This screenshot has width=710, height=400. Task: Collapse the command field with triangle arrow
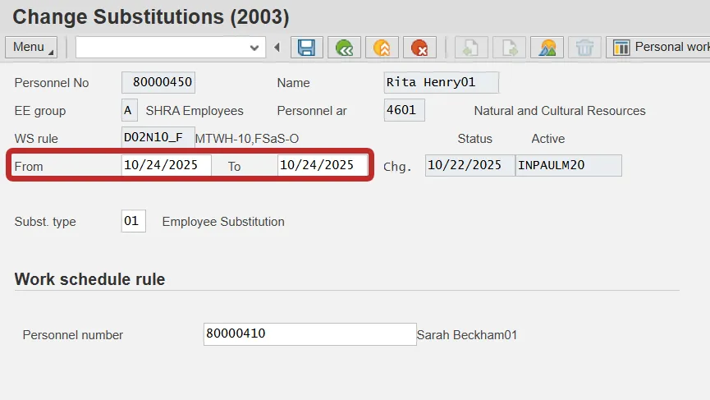277,48
